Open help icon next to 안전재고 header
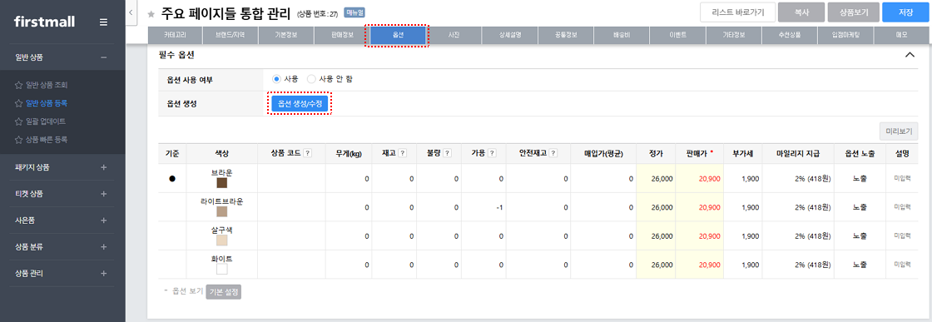The image size is (932, 322). pyautogui.click(x=553, y=153)
